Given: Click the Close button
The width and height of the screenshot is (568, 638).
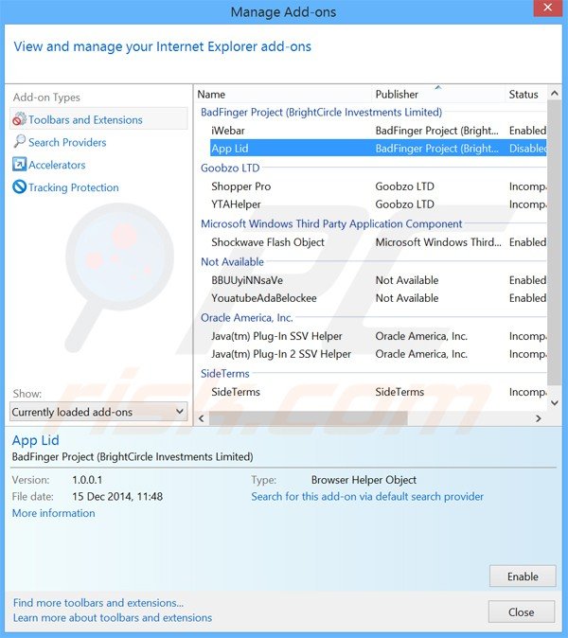Looking at the screenshot, I should point(522,611).
